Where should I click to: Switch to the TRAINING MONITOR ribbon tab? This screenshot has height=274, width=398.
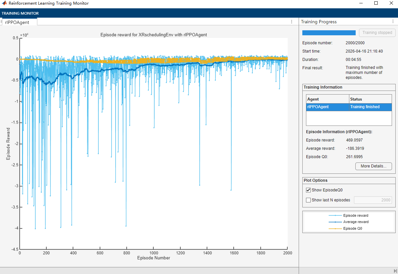(x=20, y=13)
